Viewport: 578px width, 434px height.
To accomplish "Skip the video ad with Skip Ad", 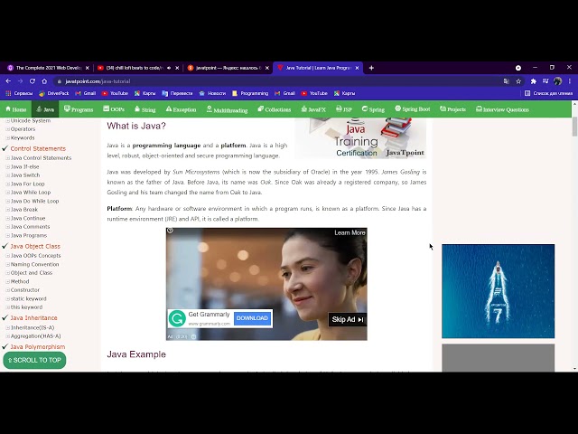I will (348, 319).
